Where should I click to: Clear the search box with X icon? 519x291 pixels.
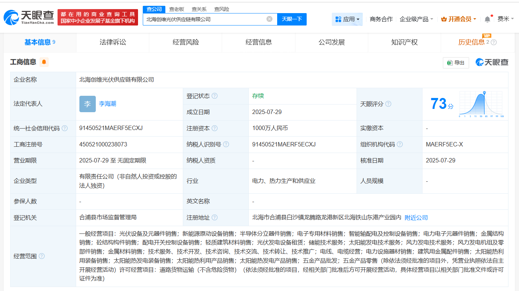point(269,19)
